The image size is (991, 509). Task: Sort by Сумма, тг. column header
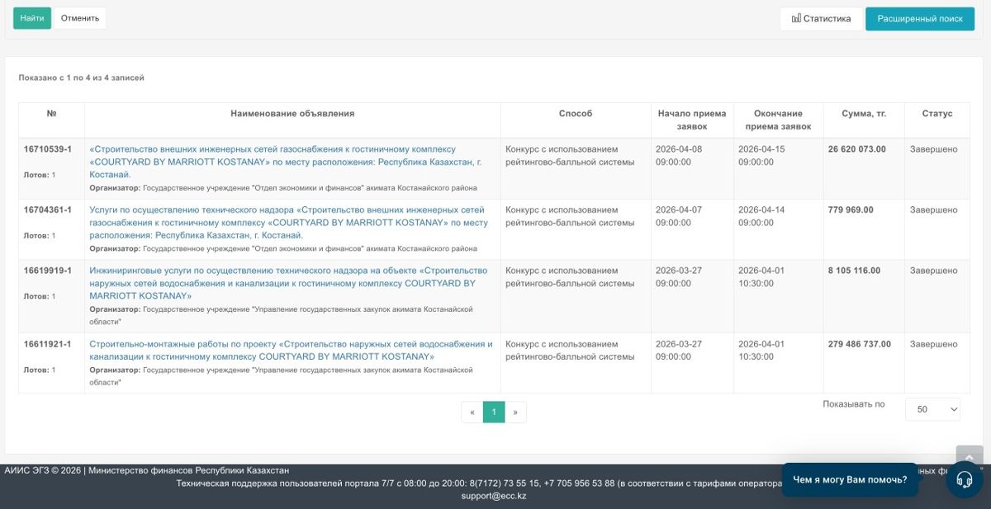863,114
